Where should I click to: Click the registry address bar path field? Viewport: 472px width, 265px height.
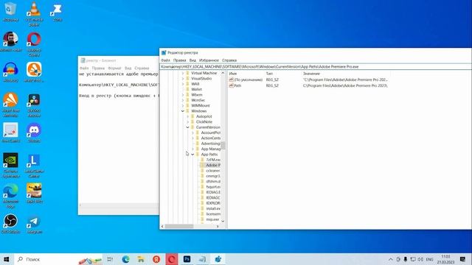tap(316, 67)
